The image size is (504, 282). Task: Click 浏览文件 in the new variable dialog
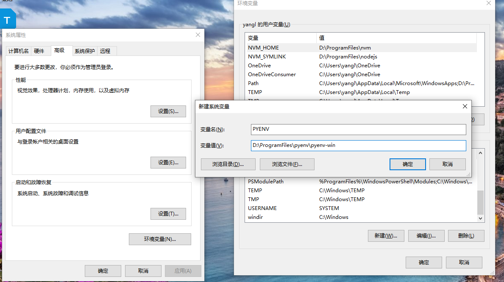coord(287,164)
